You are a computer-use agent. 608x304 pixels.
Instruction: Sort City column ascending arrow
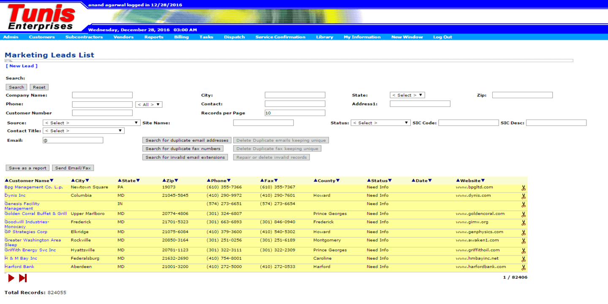coord(73,181)
